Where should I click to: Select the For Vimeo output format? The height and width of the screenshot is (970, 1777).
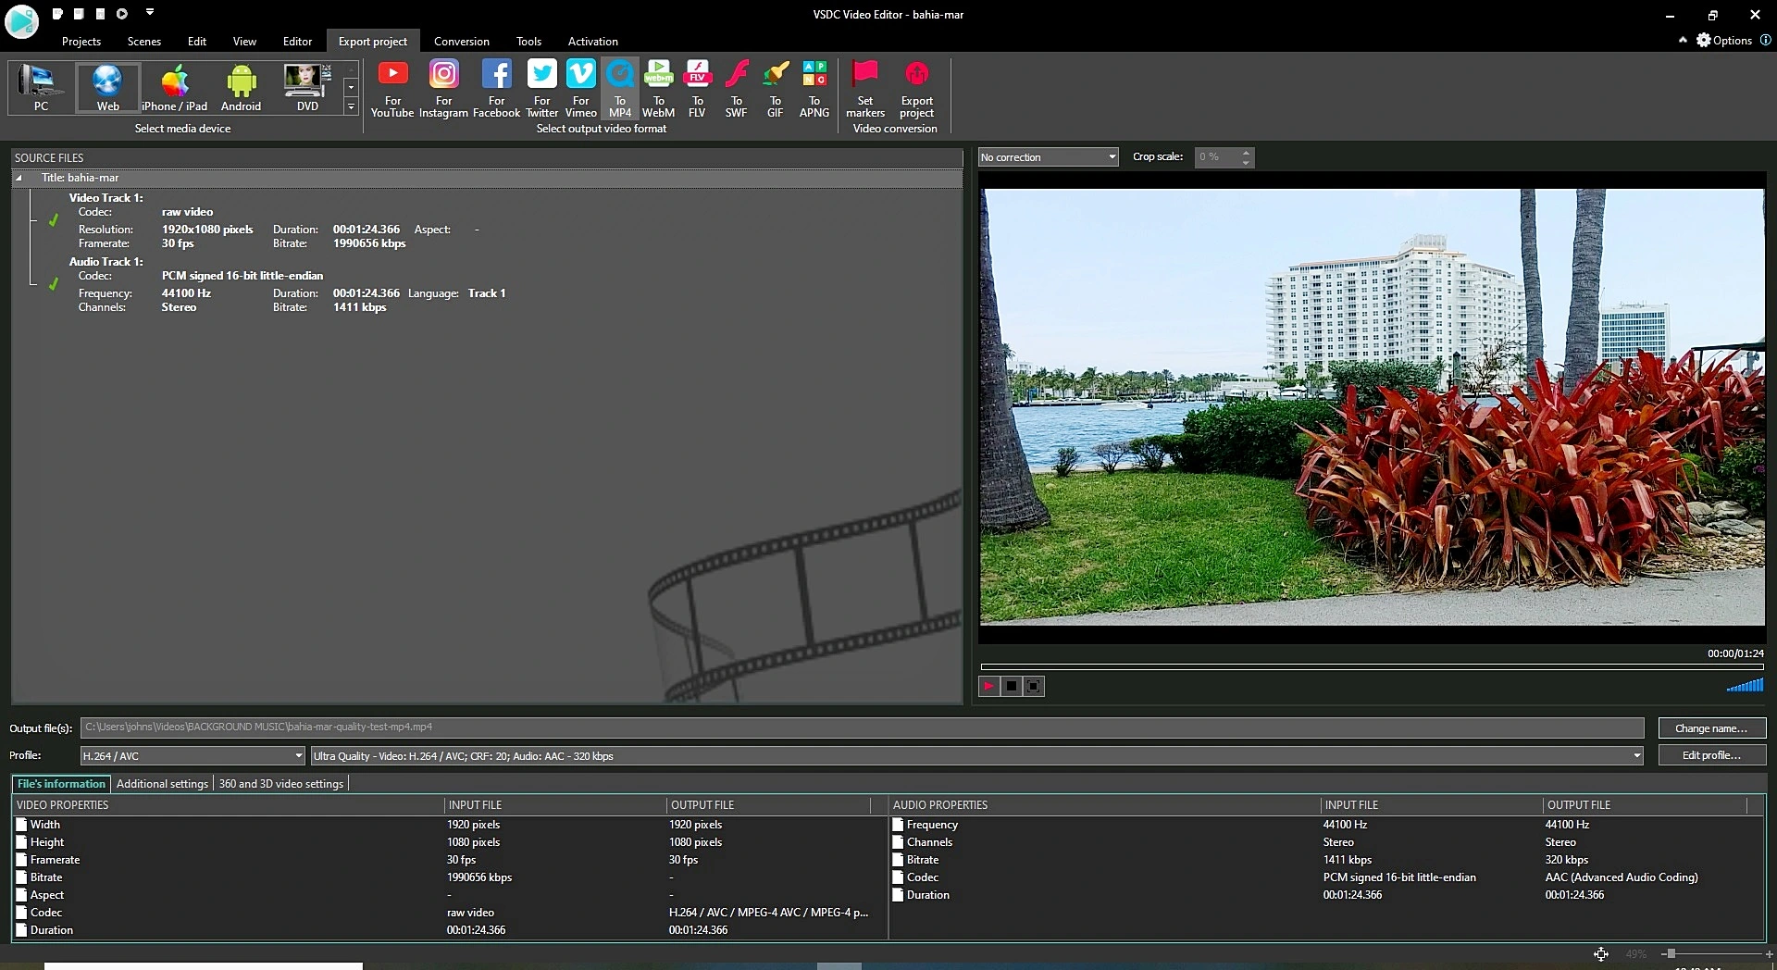click(x=581, y=89)
